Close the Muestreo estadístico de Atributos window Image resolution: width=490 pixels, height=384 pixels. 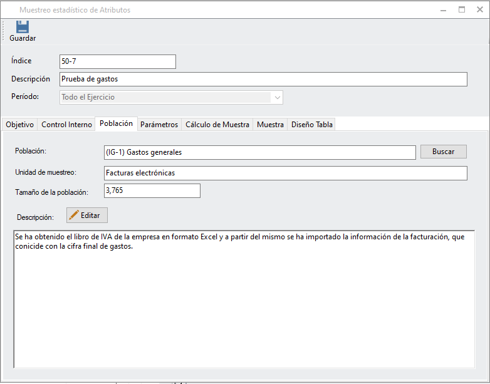(x=480, y=10)
